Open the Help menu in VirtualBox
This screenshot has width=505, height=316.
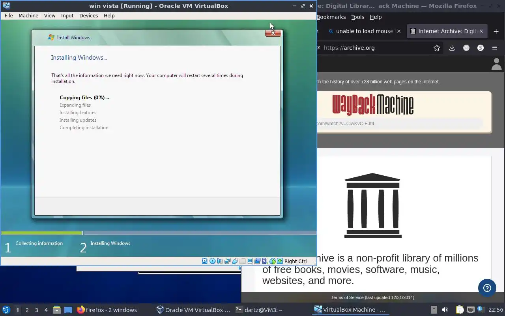click(x=109, y=15)
